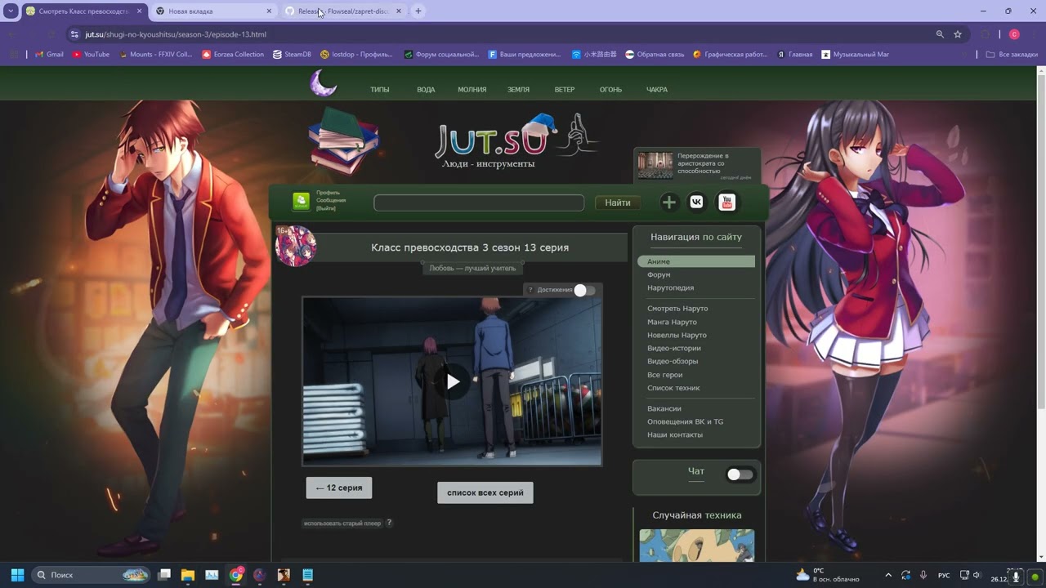
Task: Click the question mark beside использовать старый плеер
Action: tap(389, 523)
